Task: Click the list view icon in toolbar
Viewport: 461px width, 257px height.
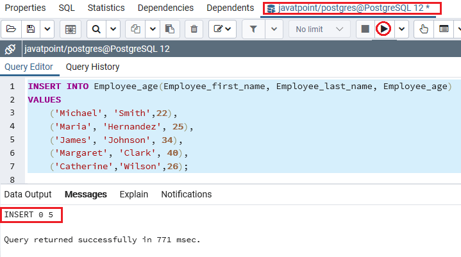Action: [444, 29]
